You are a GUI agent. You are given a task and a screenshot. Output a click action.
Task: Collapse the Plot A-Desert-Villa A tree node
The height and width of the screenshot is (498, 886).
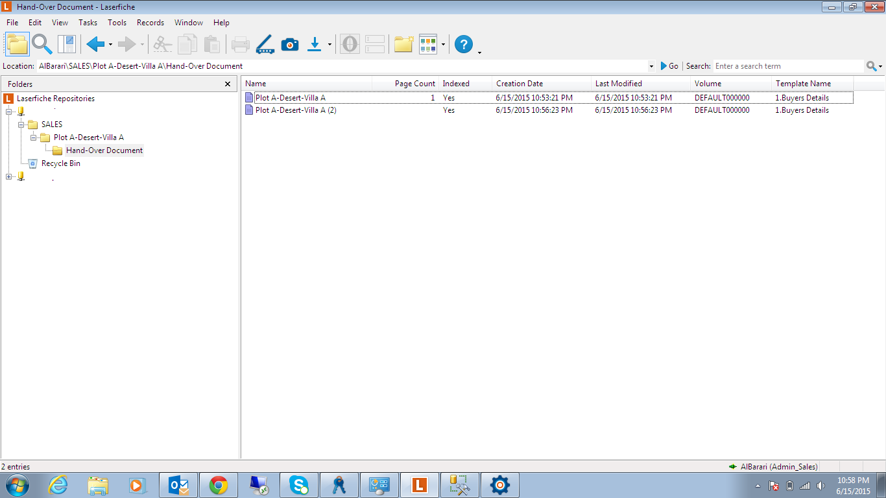[x=34, y=137]
